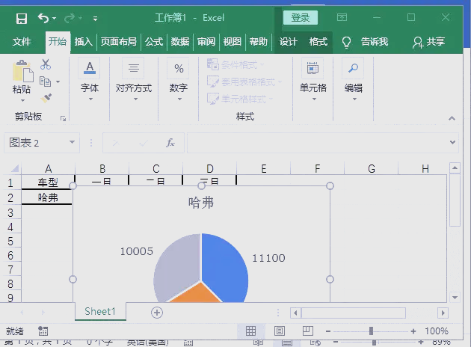This screenshot has height=347, width=471.
Task: Switch to the 插入 tab
Action: 83,41
